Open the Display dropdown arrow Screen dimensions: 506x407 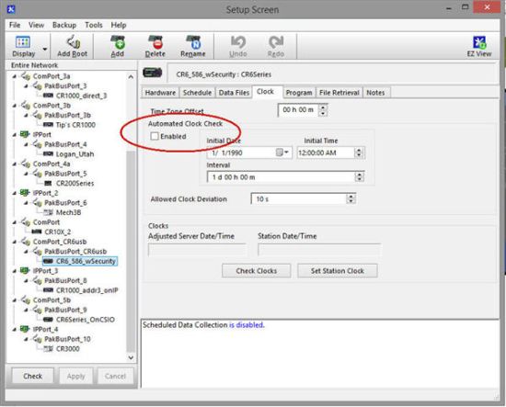[45, 49]
